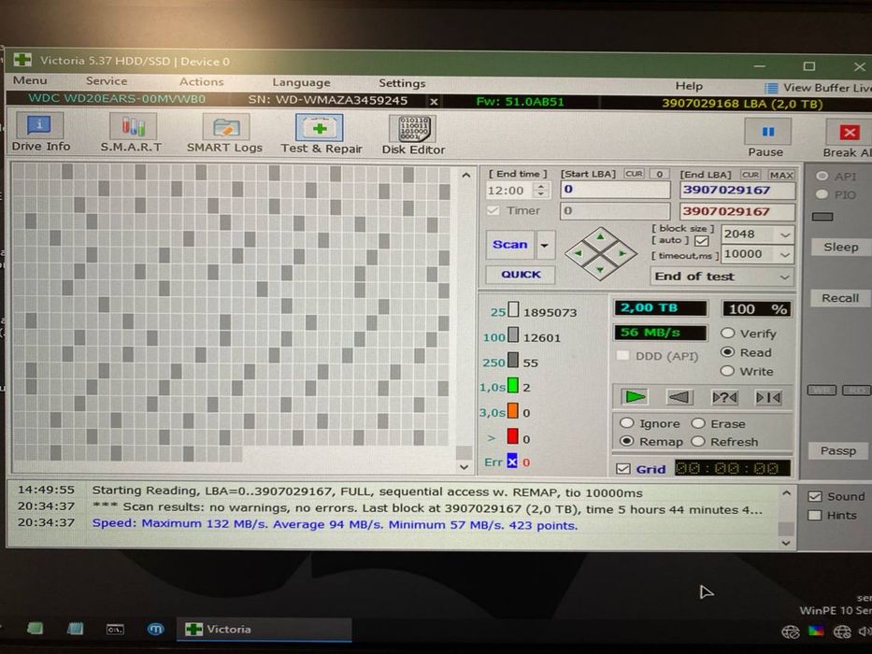This screenshot has height=654, width=872.
Task: Click the red slow block color box
Action: [513, 436]
